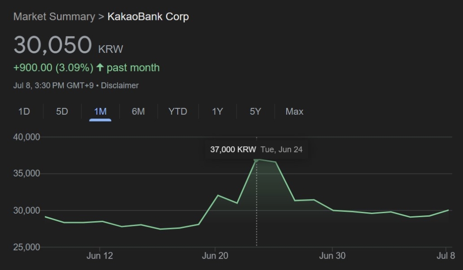
Task: Switch to the 5D chart view
Action: coord(61,111)
